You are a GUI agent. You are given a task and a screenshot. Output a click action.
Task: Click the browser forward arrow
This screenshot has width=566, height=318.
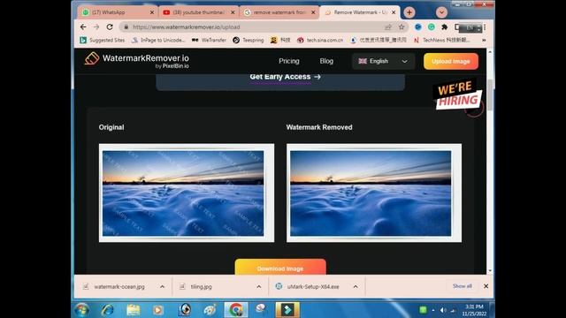click(96, 27)
